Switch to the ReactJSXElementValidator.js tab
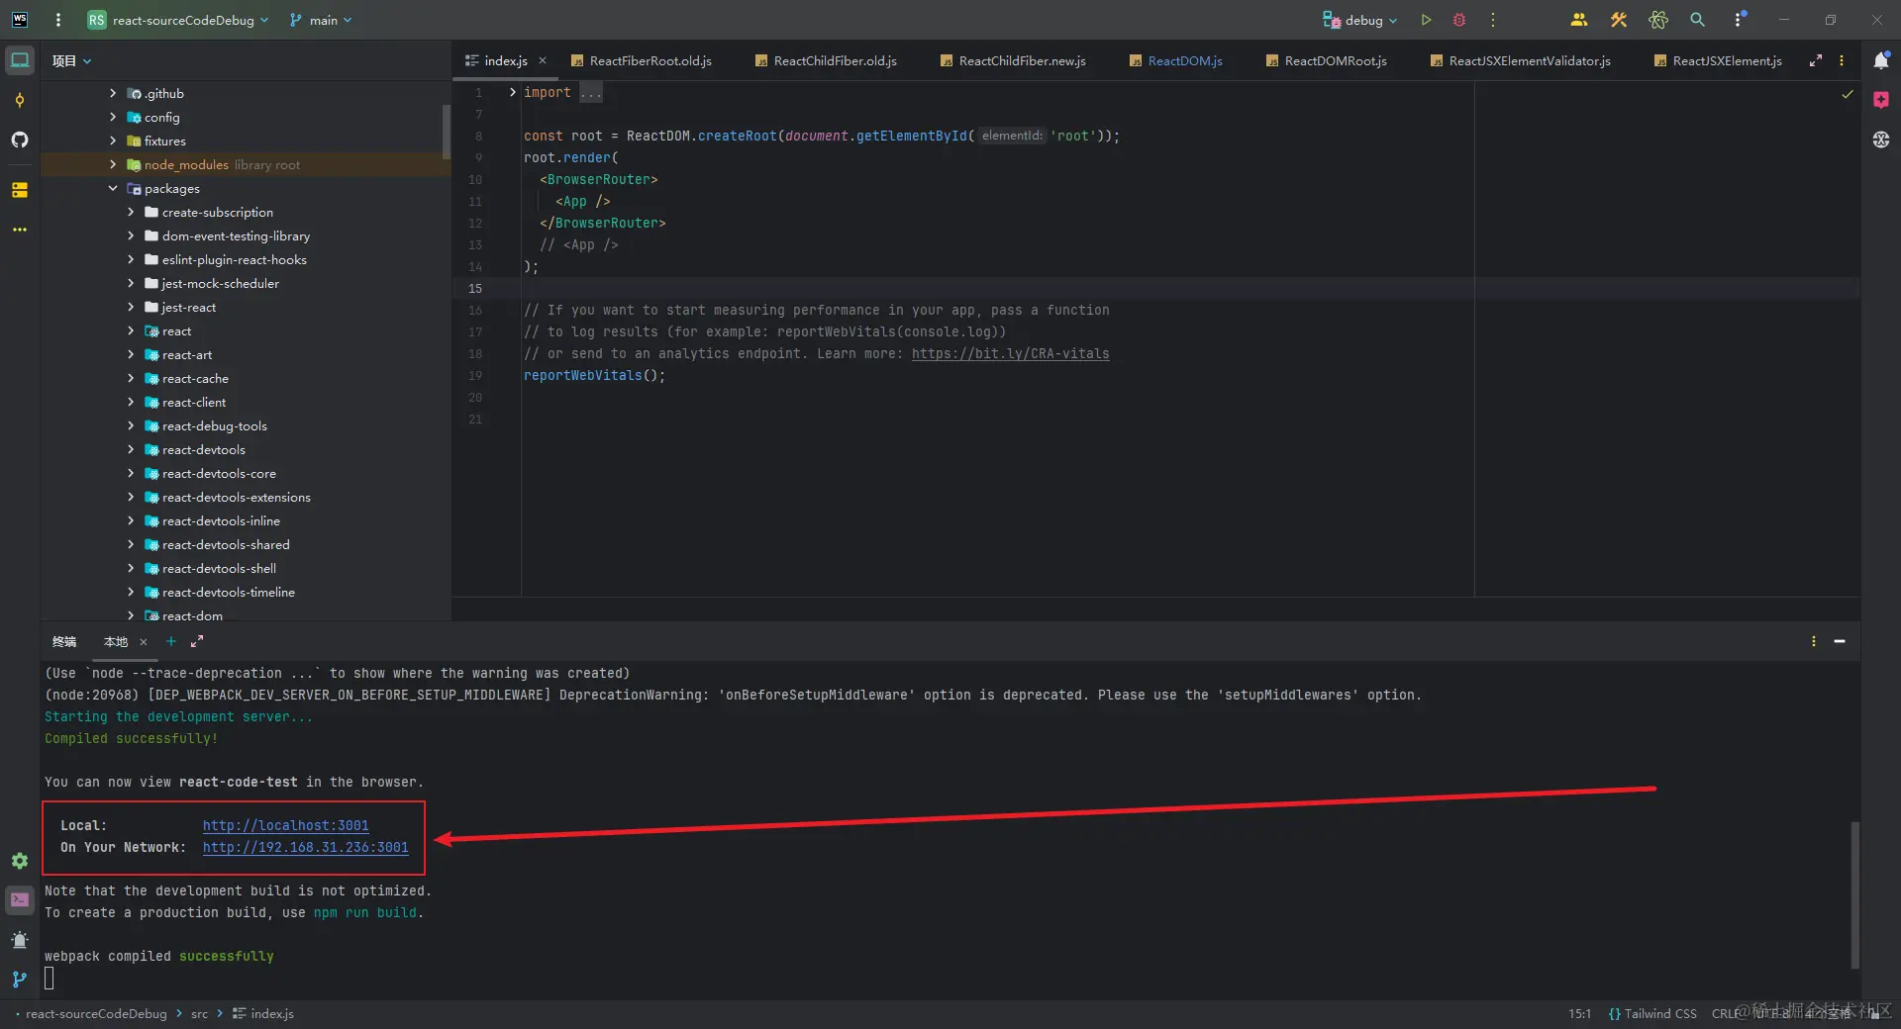Screen dimensions: 1901x1029 coord(1520,60)
